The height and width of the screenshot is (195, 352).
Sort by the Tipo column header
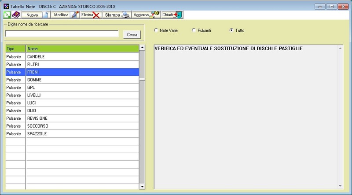[x=15, y=48]
